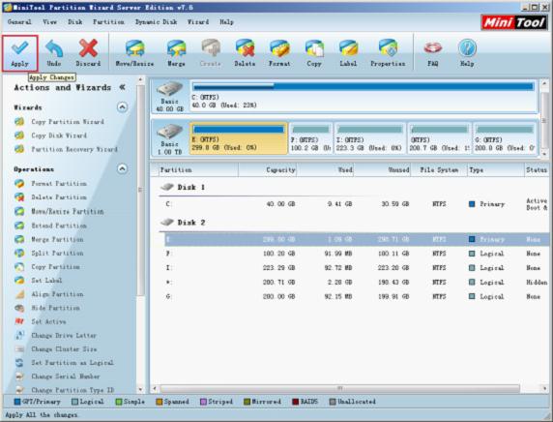Open the Wizard menu
Image resolution: width=553 pixels, height=422 pixels.
point(198,22)
